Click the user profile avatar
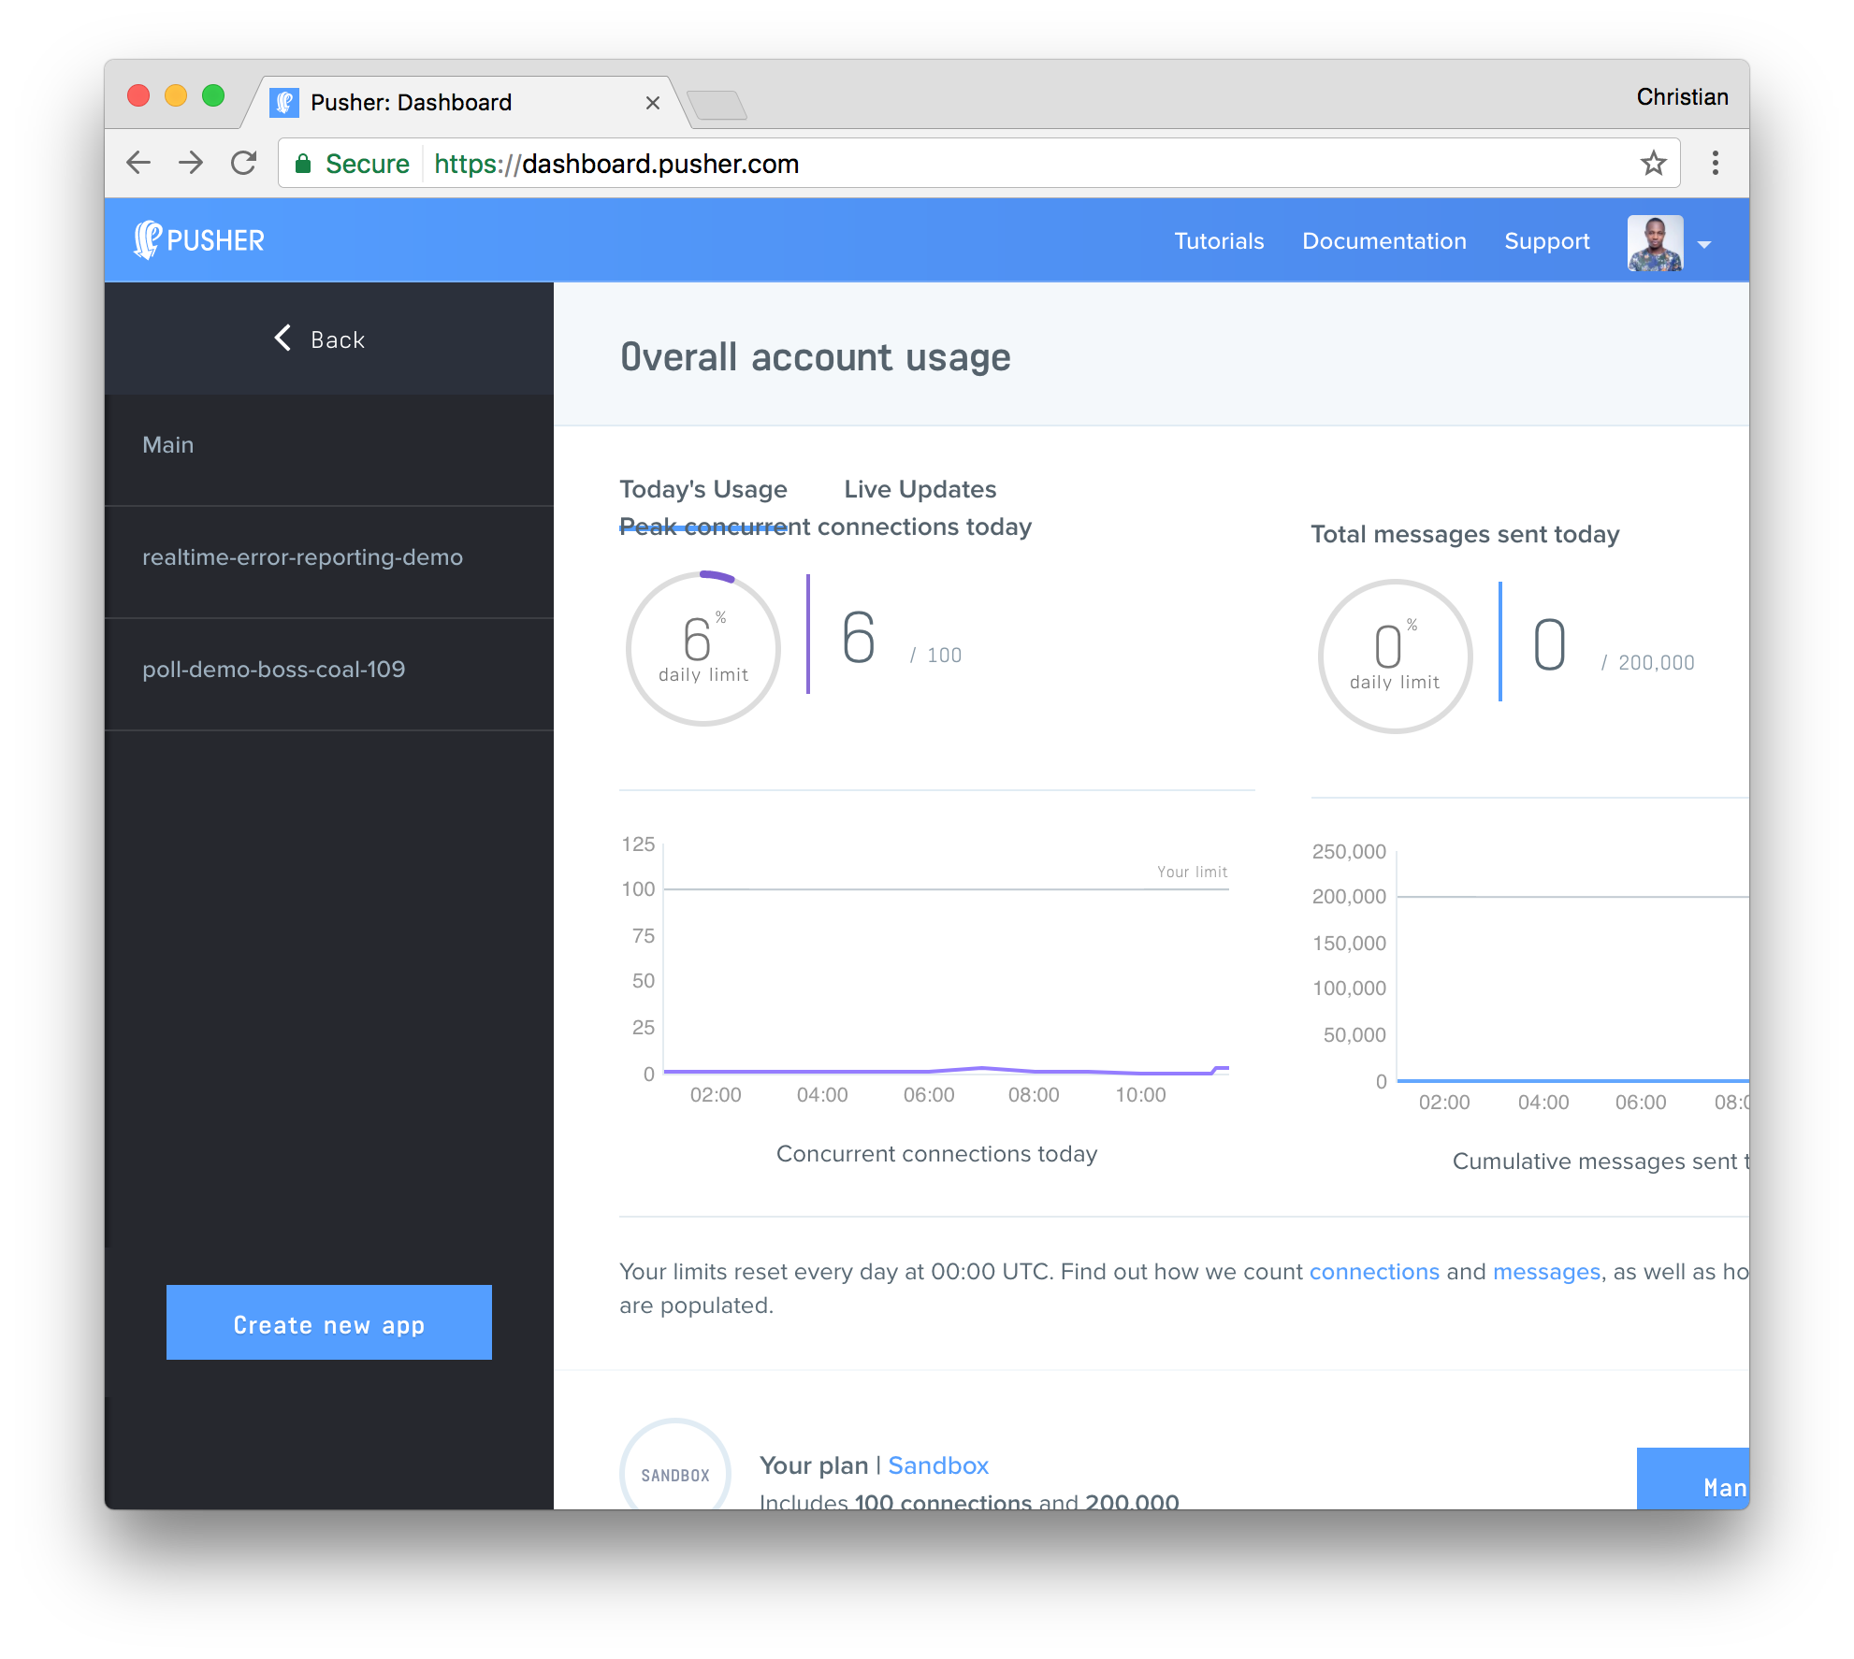The height and width of the screenshot is (1659, 1854). click(1655, 243)
